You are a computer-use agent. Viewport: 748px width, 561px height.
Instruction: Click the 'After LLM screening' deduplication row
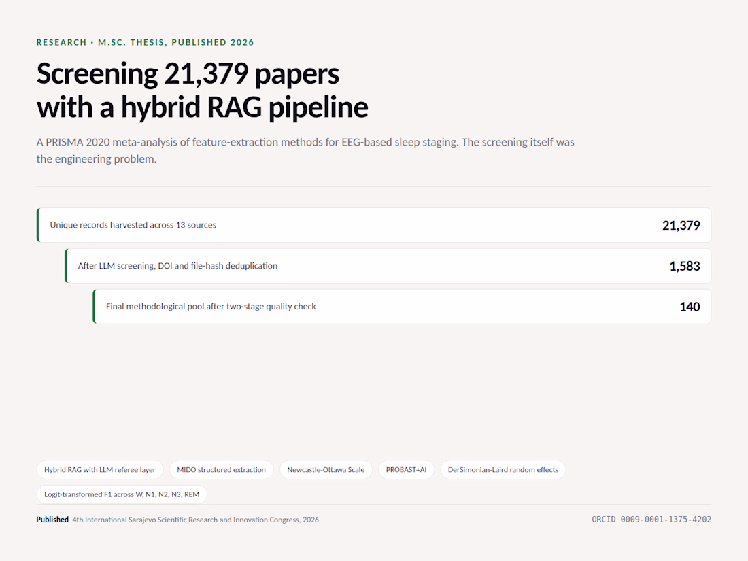click(388, 266)
